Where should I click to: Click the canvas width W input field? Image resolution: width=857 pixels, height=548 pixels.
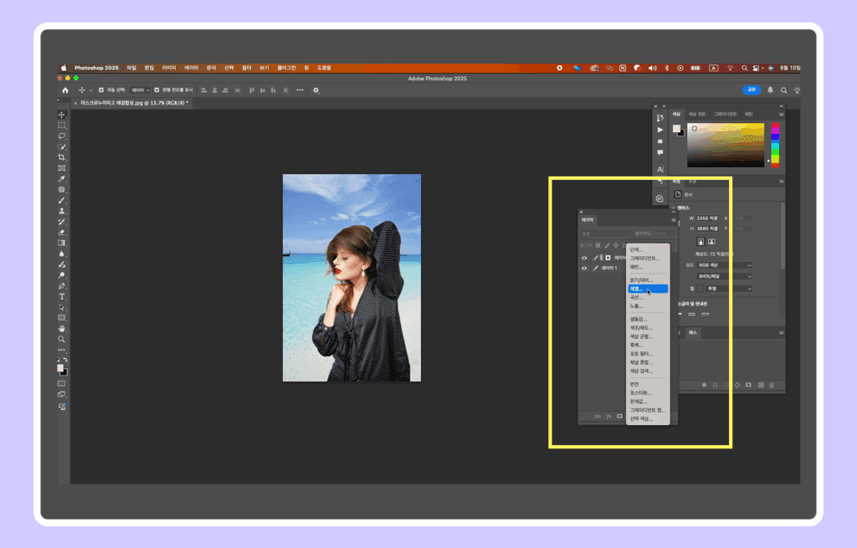coord(709,218)
